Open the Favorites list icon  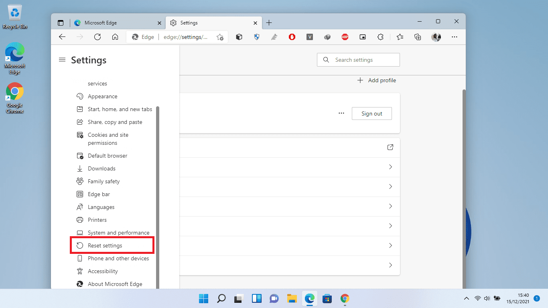400,37
